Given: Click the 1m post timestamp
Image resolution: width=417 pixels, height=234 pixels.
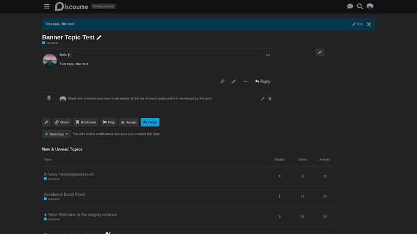Looking at the screenshot, I should click(268, 55).
